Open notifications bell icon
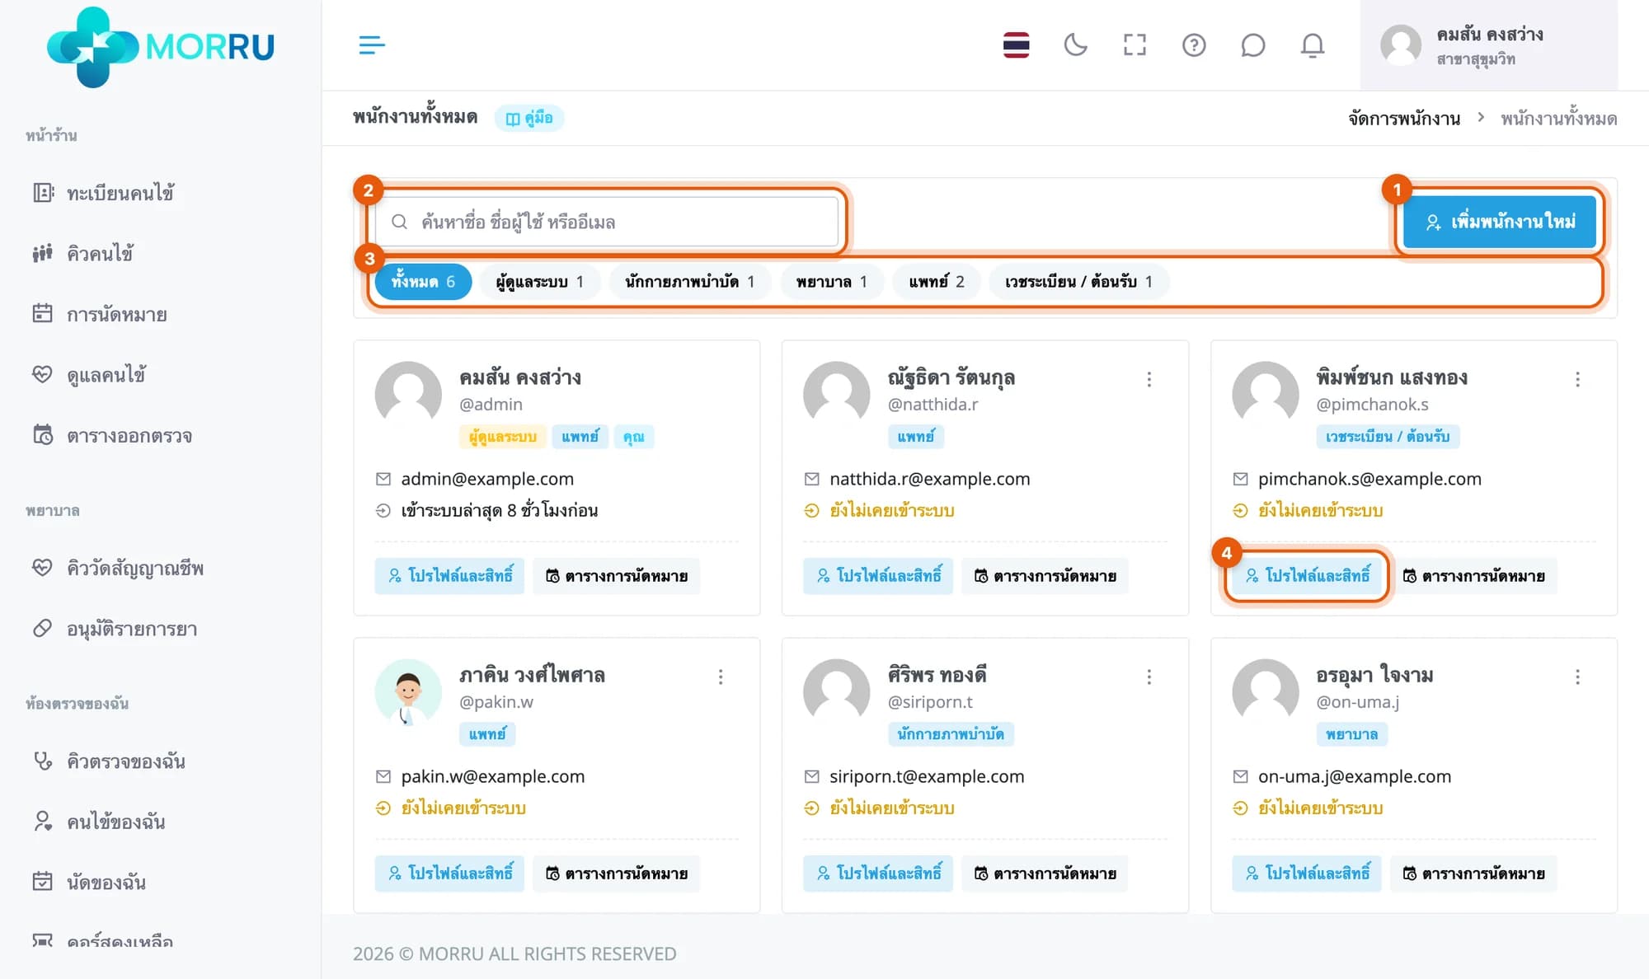1649x979 pixels. pos(1312,44)
